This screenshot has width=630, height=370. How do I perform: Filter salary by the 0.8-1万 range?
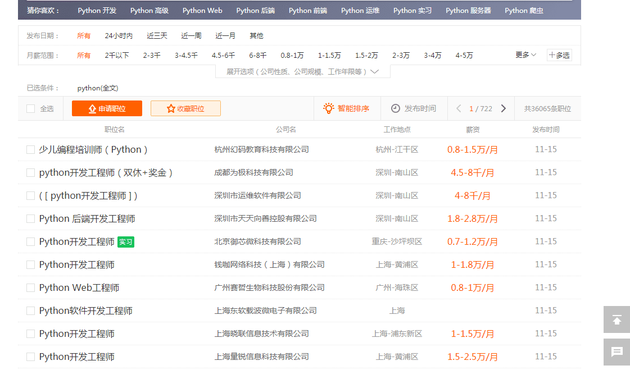pyautogui.click(x=293, y=55)
